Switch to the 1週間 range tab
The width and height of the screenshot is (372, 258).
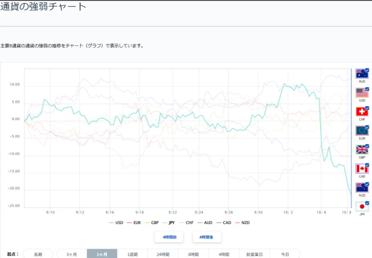[x=133, y=254]
